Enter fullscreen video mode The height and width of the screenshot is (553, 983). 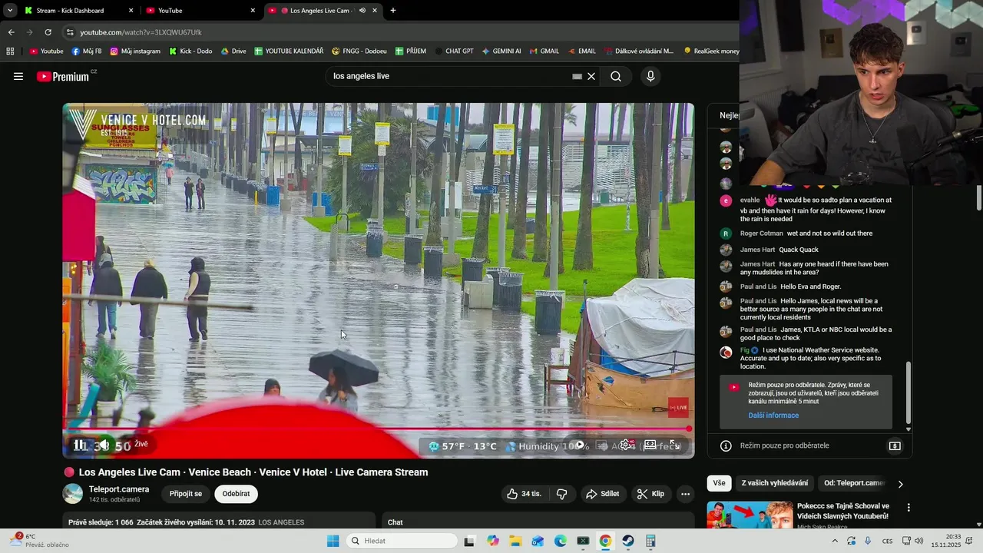click(674, 445)
